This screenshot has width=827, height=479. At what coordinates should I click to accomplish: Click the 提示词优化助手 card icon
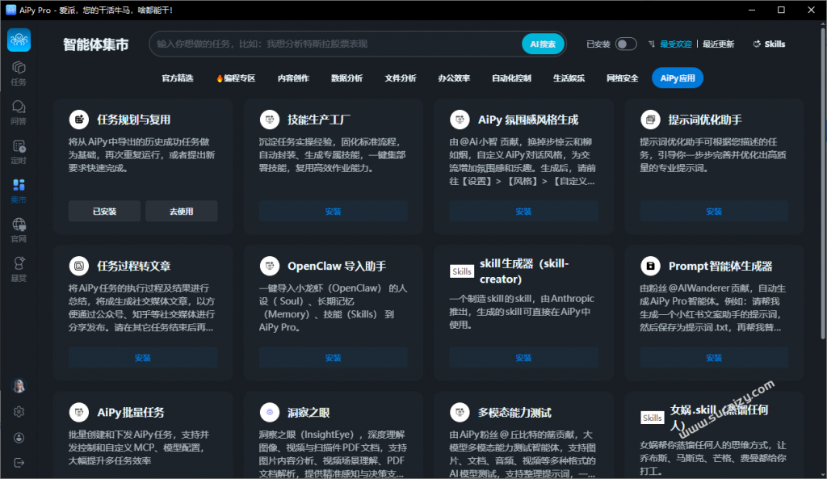coord(650,120)
